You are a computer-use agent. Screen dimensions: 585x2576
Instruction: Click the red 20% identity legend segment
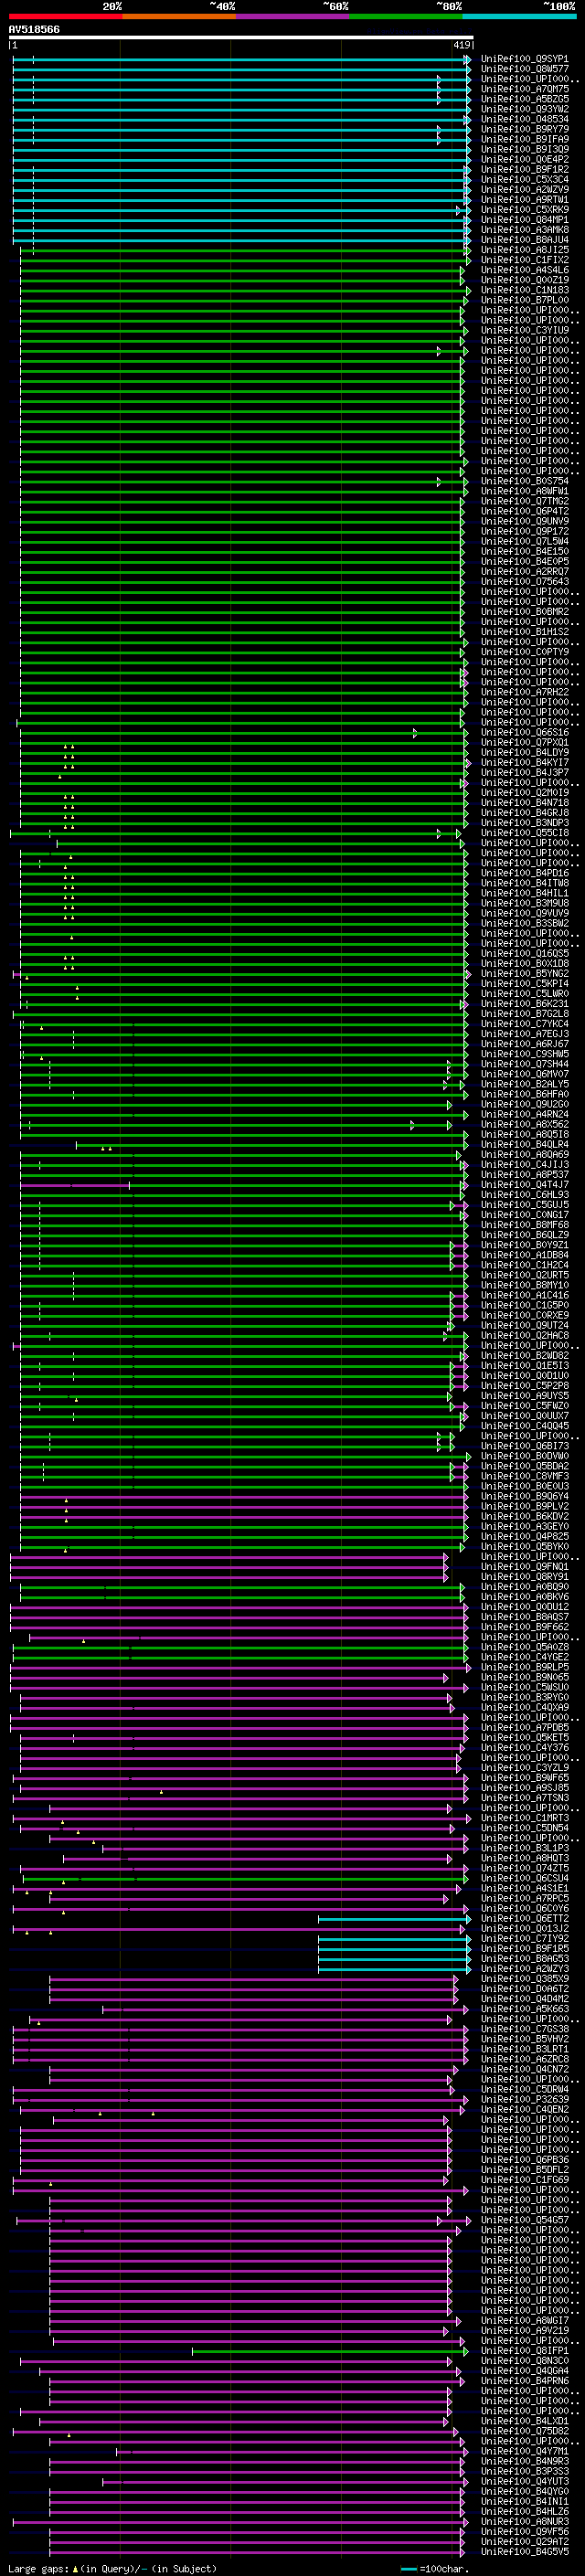[65, 16]
